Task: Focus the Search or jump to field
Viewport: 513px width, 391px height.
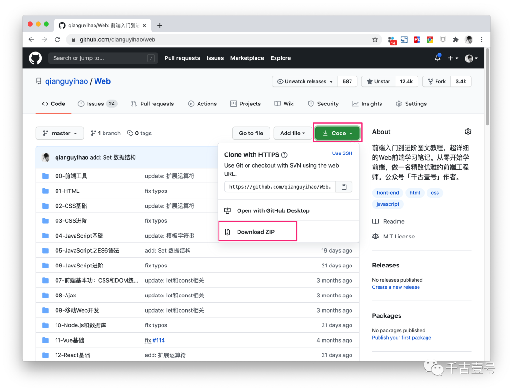Action: 103,58
